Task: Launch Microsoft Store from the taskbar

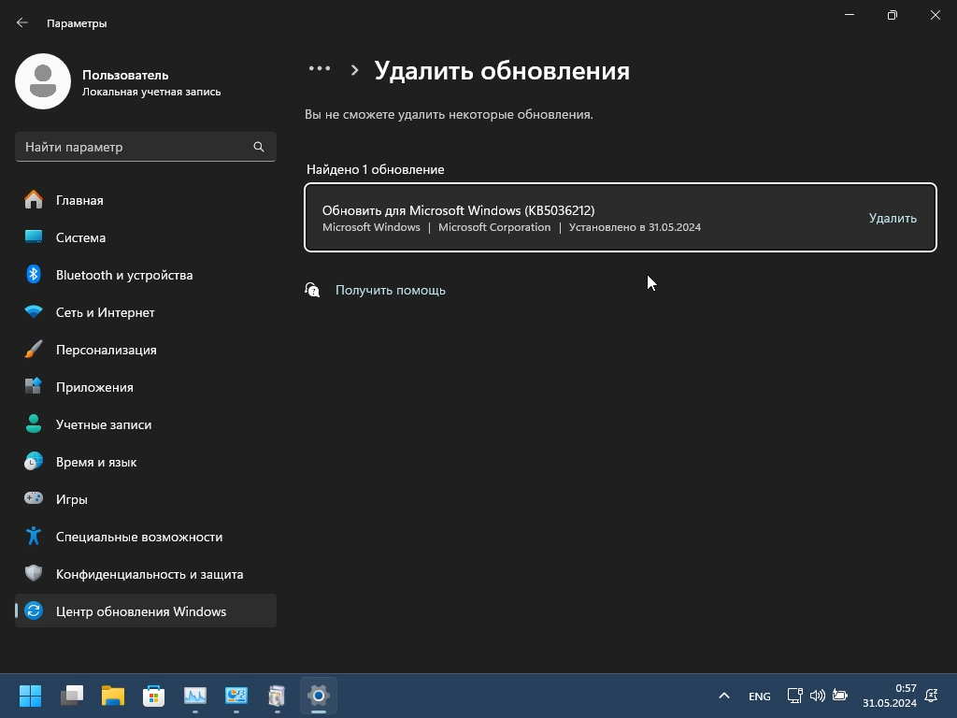Action: tap(154, 696)
